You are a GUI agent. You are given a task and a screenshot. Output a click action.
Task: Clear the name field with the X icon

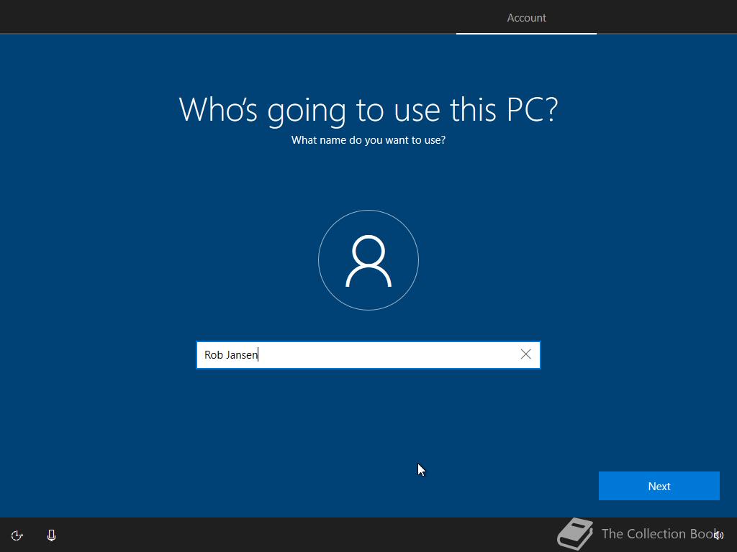(x=526, y=354)
